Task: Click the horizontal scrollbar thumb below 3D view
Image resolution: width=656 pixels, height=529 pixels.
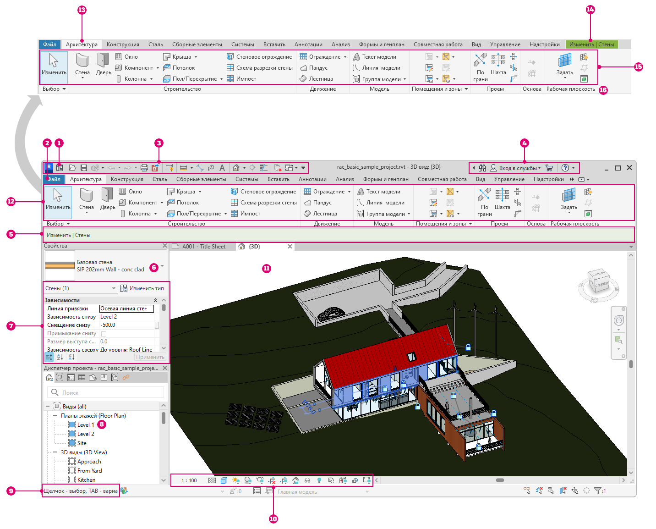Action: [x=500, y=480]
